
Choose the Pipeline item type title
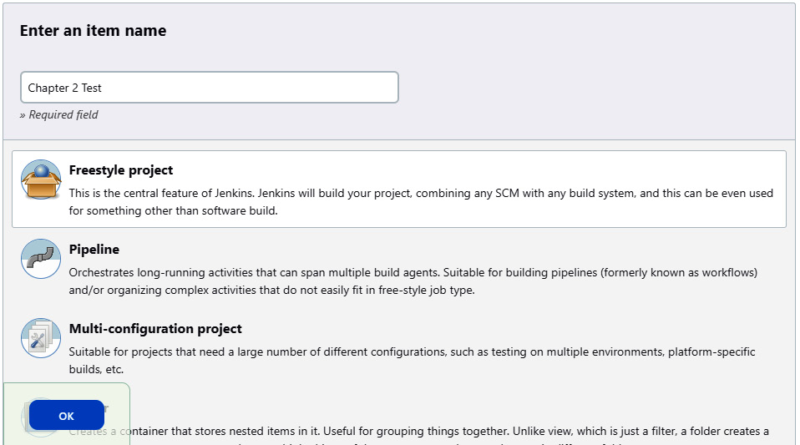tap(94, 249)
